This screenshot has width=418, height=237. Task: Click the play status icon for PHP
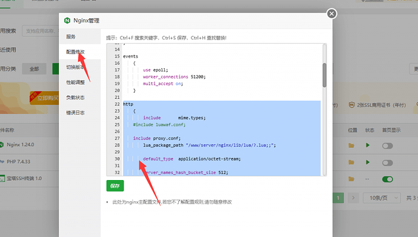(368, 162)
